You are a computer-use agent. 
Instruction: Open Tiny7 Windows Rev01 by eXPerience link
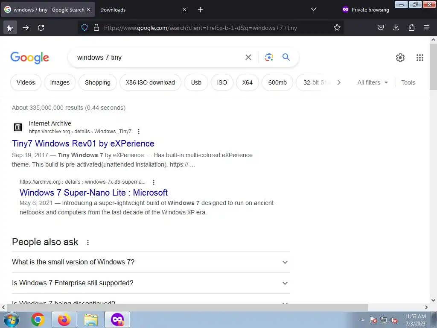click(x=83, y=143)
